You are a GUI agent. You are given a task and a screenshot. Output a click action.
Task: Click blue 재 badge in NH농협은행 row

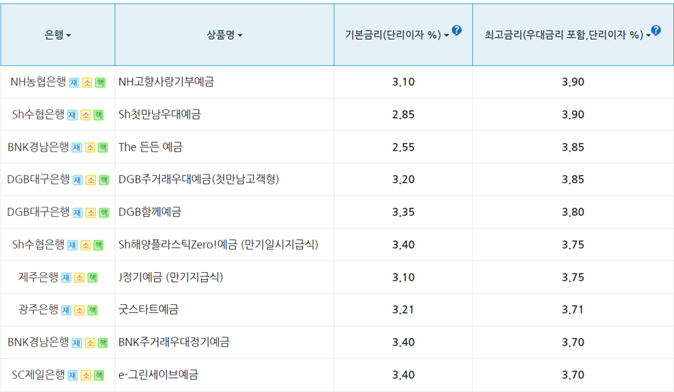(74, 83)
